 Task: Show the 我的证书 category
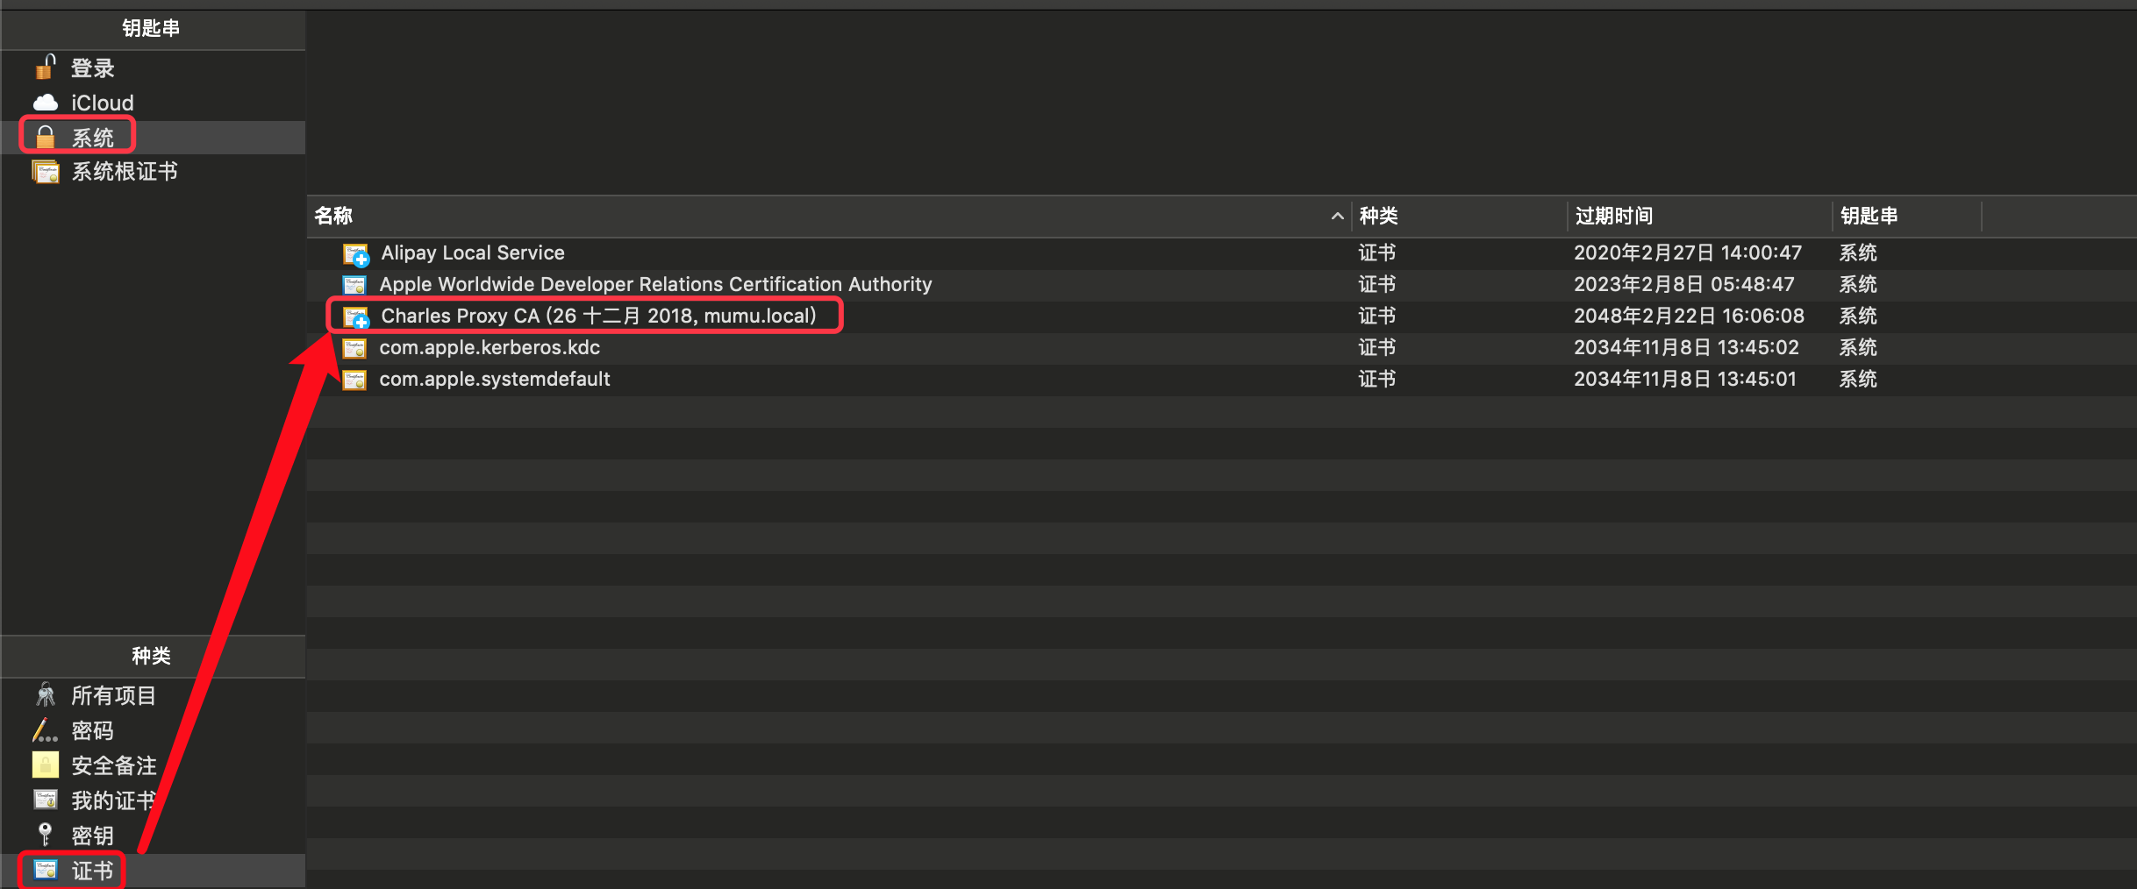point(153,800)
